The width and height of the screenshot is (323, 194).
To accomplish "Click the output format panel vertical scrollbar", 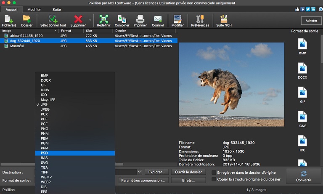I will 322,49.
